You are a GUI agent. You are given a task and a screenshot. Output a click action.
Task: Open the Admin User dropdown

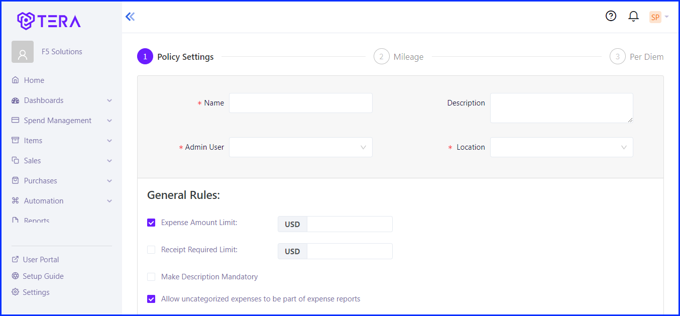(x=301, y=147)
